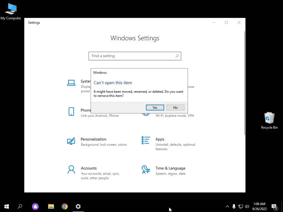Click the Show desktop strip at taskbar end
Screen dimensions: 283x212
point(282,206)
